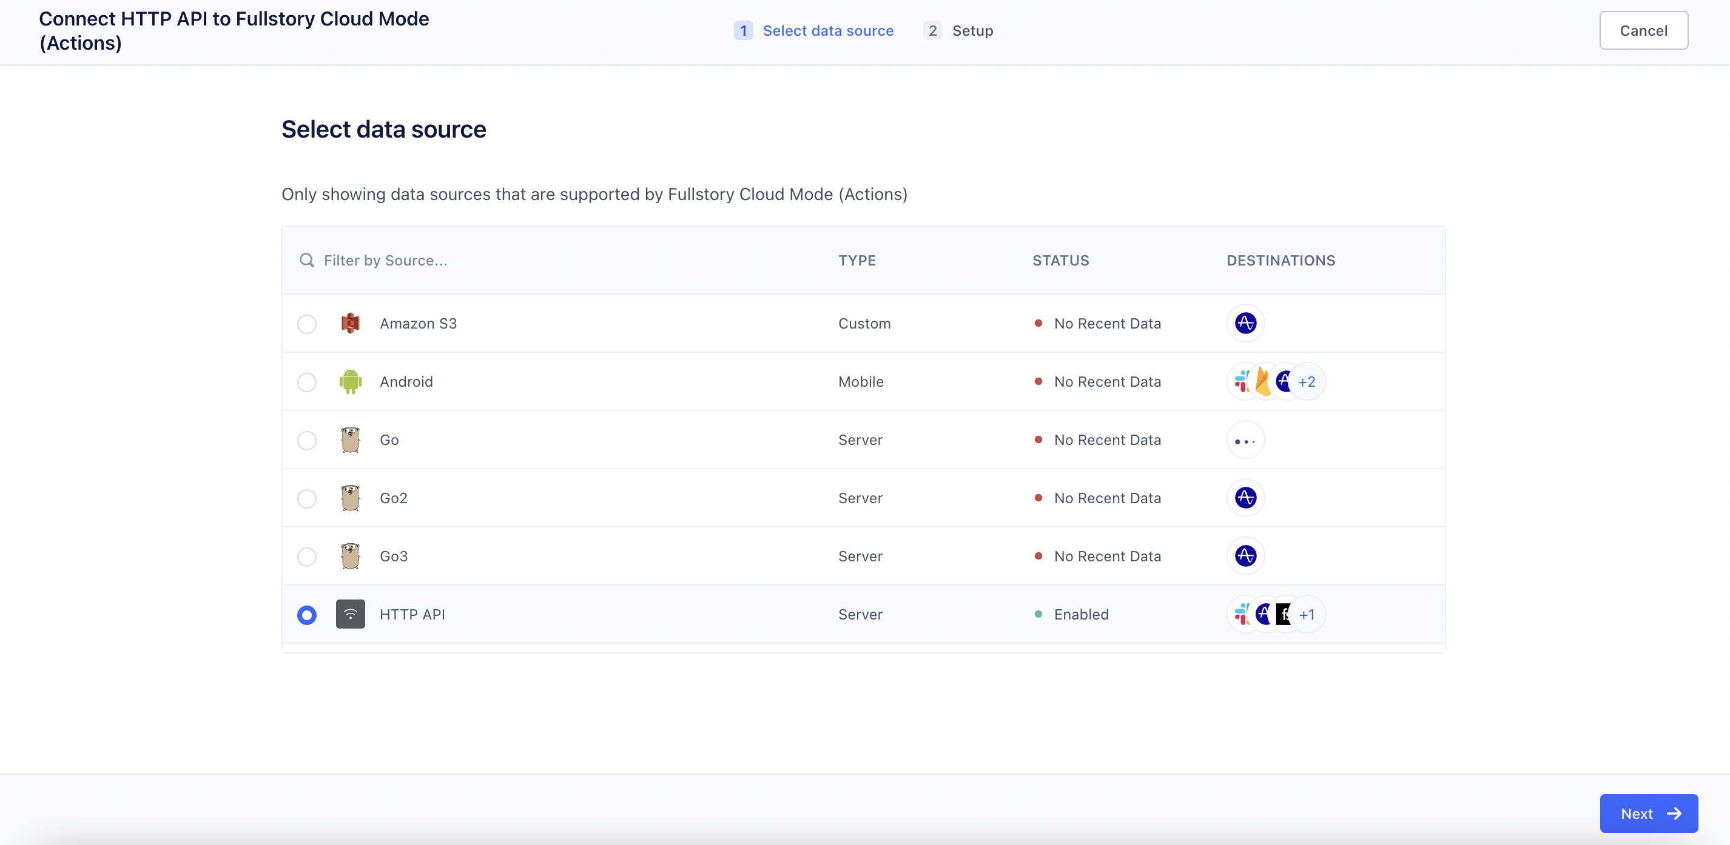
Task: Go to step 1 Select data source
Action: [814, 31]
